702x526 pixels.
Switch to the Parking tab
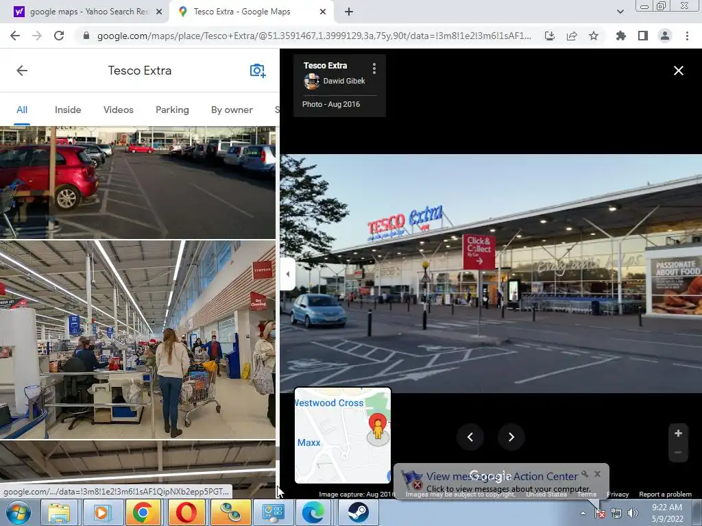point(172,110)
